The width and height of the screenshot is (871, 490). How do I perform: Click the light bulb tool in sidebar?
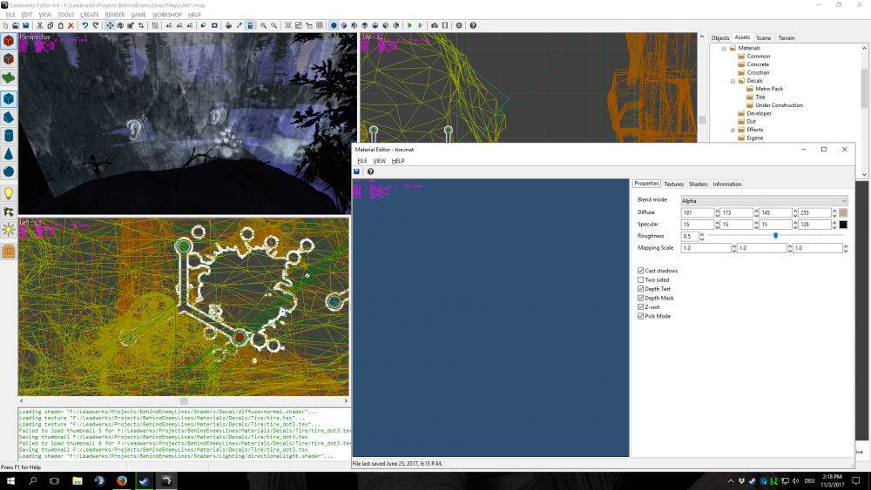pyautogui.click(x=9, y=193)
